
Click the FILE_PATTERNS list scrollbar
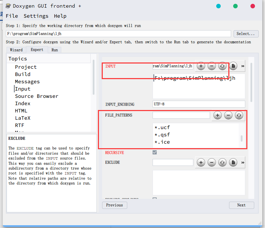pyautogui.click(x=241, y=138)
